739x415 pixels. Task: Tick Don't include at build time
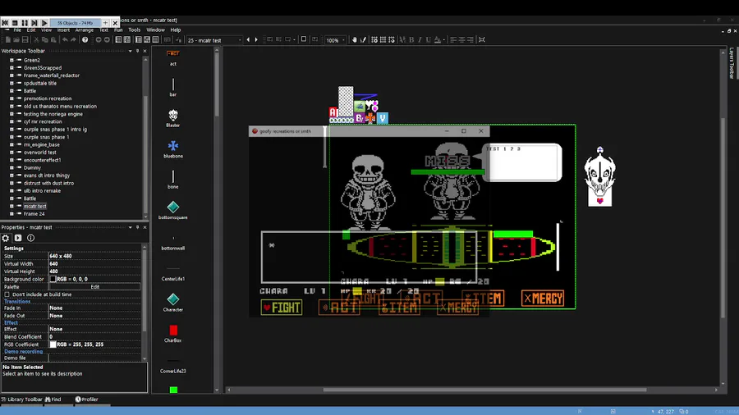tap(7, 294)
